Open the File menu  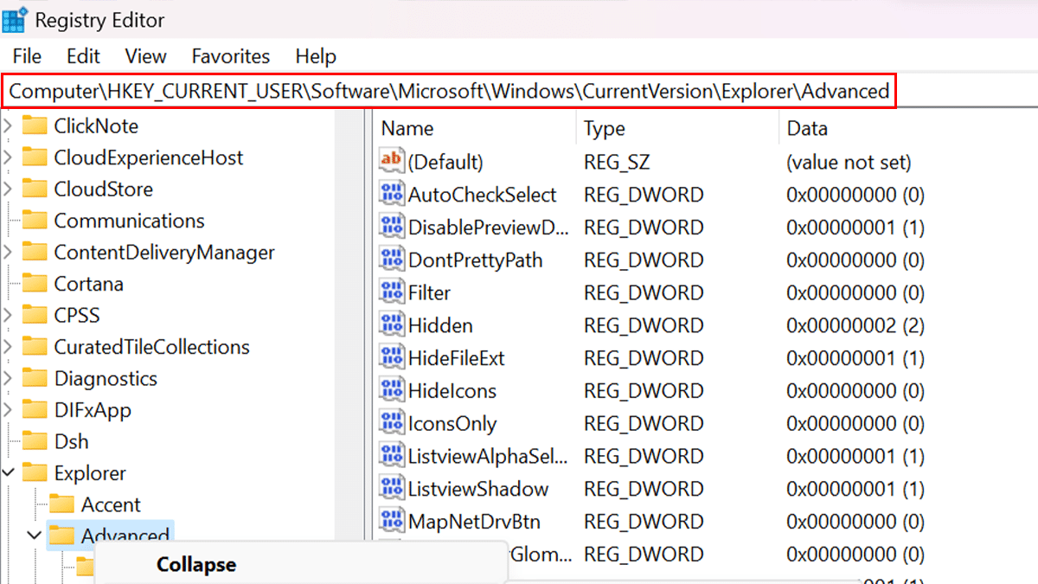pos(27,56)
